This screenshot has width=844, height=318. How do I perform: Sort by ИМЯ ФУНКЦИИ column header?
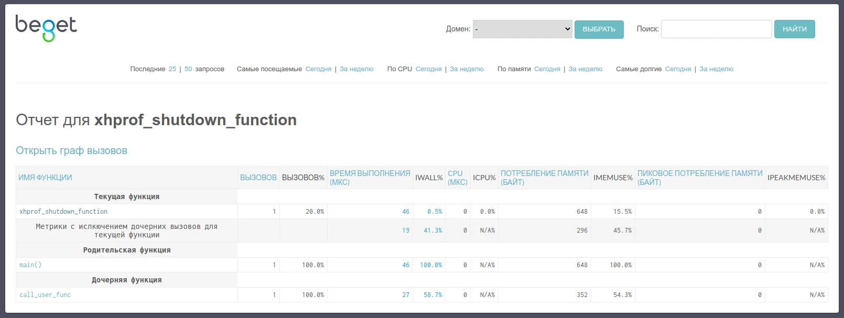[45, 178]
